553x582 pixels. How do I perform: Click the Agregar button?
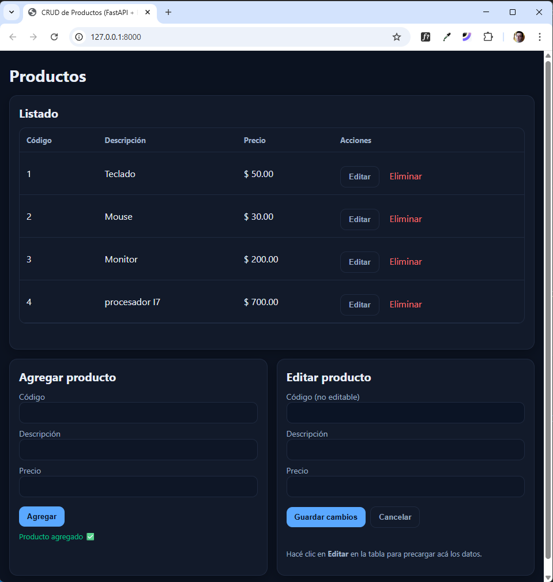click(42, 516)
